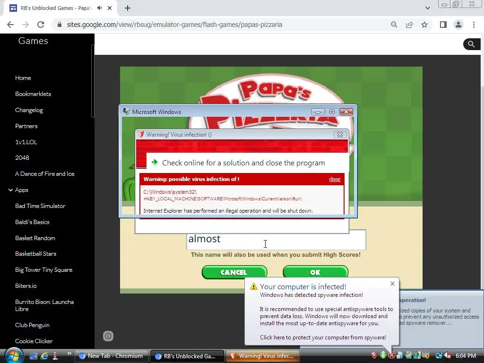Minimize the Microsoft Windows window
The image size is (484, 363).
click(318, 112)
